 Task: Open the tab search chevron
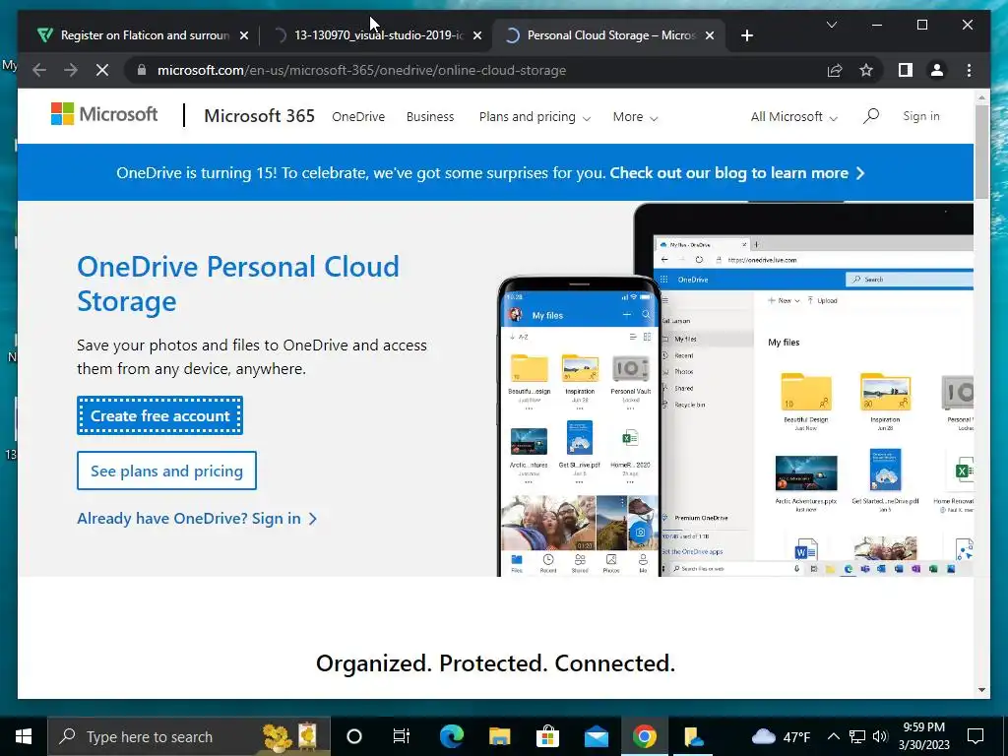831,25
